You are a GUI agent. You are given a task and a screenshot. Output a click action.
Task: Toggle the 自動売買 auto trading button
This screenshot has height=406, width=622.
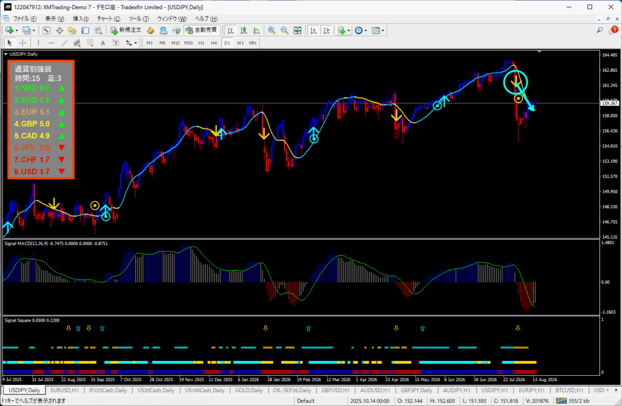202,30
